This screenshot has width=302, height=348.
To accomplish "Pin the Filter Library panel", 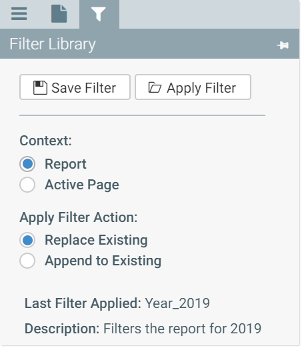I will click(283, 45).
